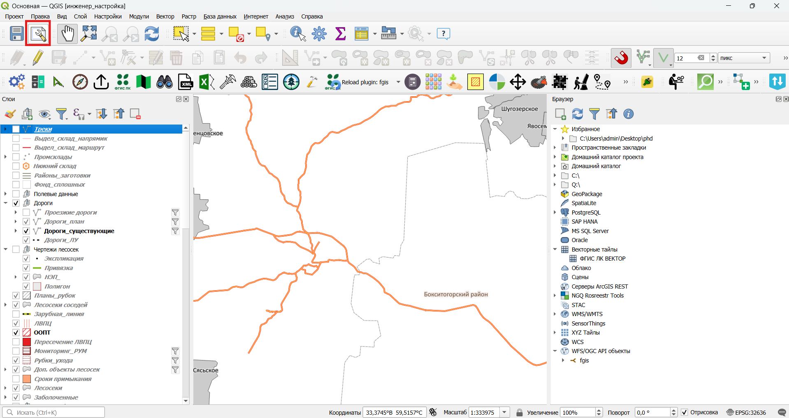The width and height of the screenshot is (789, 418).
Task: Click the red Пересечение ЛВПЦ layer swatch
Action: (x=27, y=342)
